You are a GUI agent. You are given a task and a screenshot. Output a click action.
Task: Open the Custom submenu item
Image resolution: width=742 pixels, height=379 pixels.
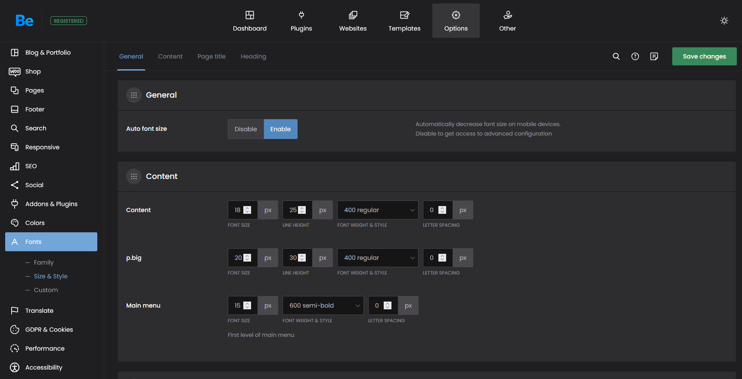tap(46, 290)
